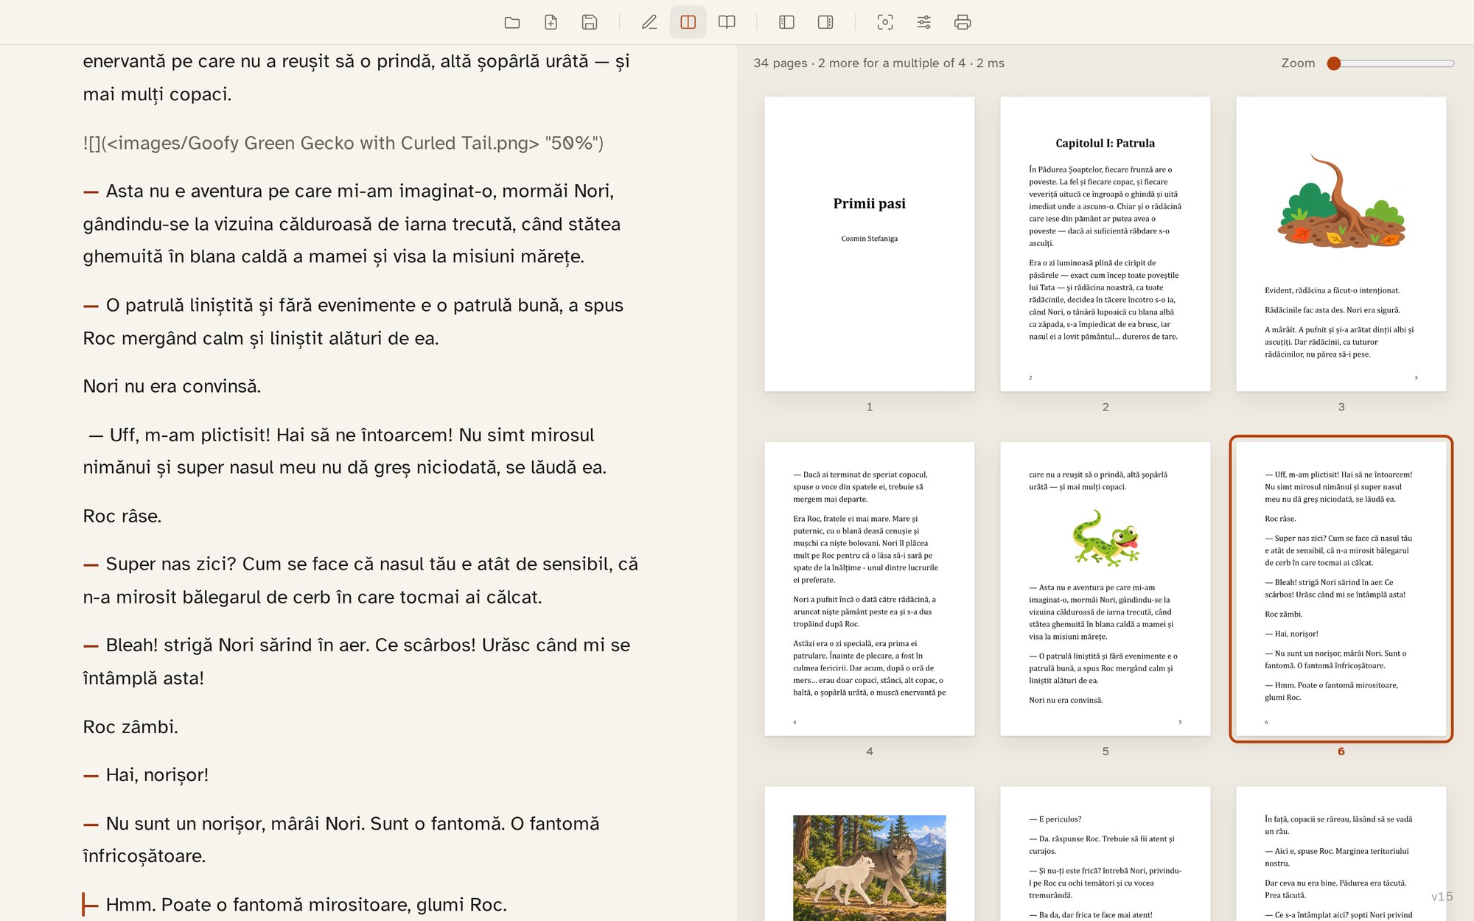Click paragraph starting 'Uff, m-am plictisit!'
The height and width of the screenshot is (921, 1474).
click(344, 451)
